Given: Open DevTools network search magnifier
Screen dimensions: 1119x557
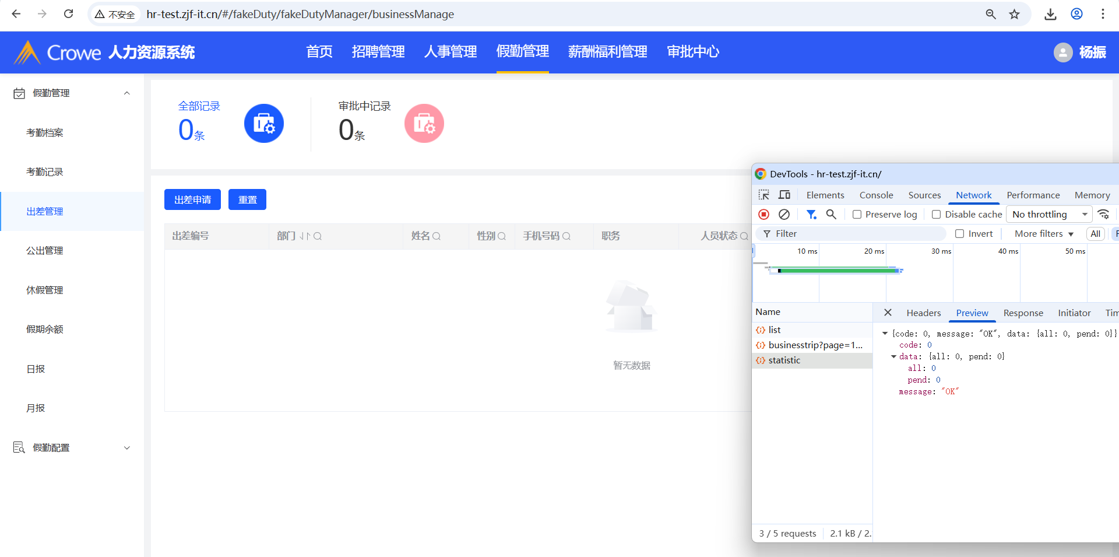Looking at the screenshot, I should (x=831, y=215).
